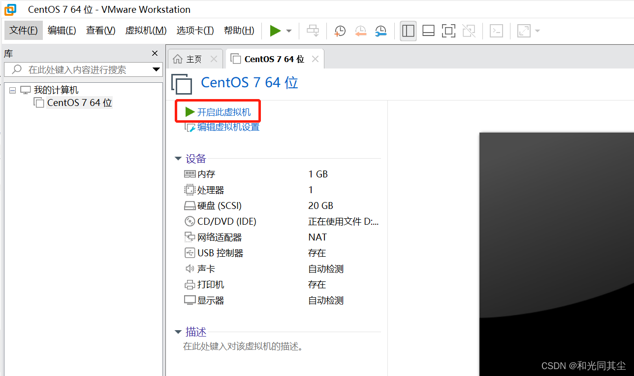Toggle the library sidebar view icon
The image size is (634, 376).
click(x=409, y=31)
